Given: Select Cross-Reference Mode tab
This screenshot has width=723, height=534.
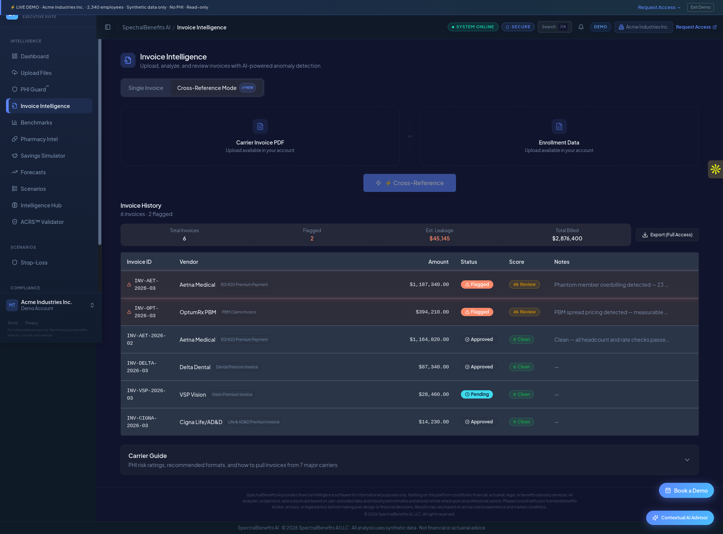Looking at the screenshot, I should pyautogui.click(x=217, y=88).
